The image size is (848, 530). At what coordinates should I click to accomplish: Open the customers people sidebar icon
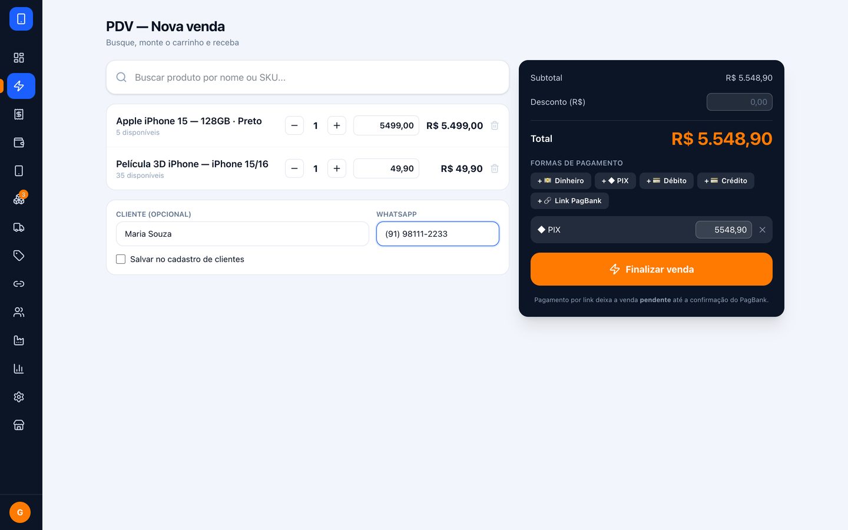(x=19, y=312)
